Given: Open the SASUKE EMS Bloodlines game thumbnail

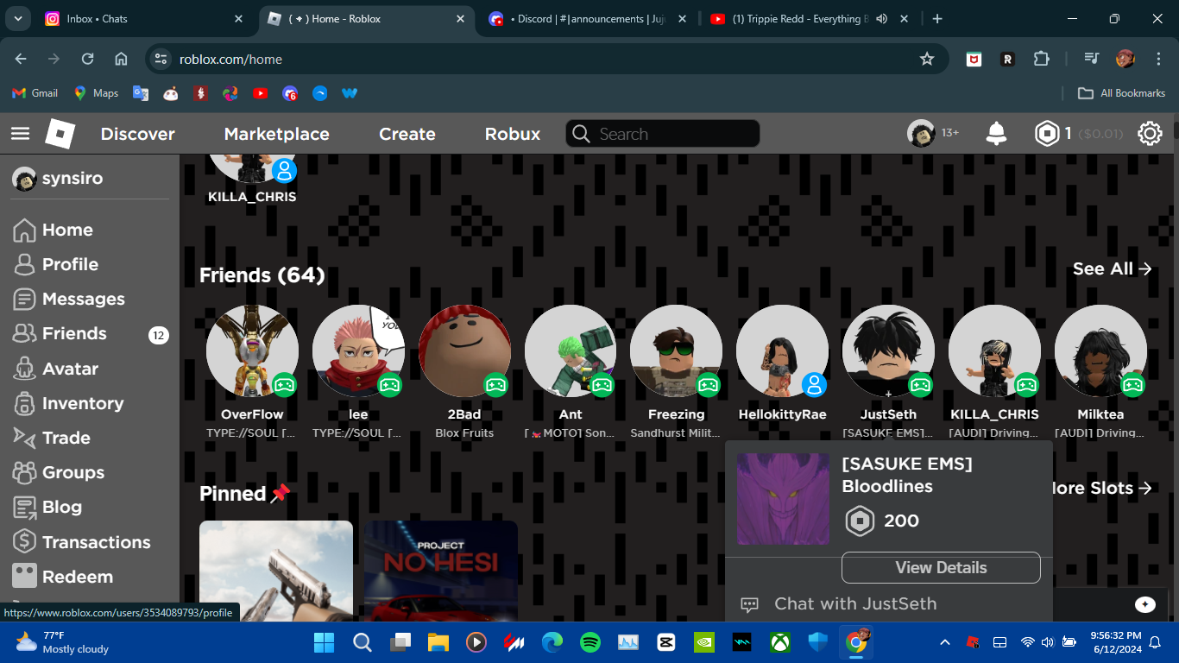Looking at the screenshot, I should pos(783,499).
